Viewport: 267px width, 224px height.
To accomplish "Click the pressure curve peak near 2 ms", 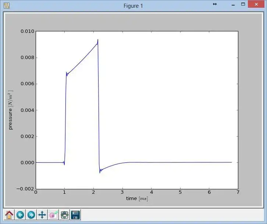I will (98, 40).
